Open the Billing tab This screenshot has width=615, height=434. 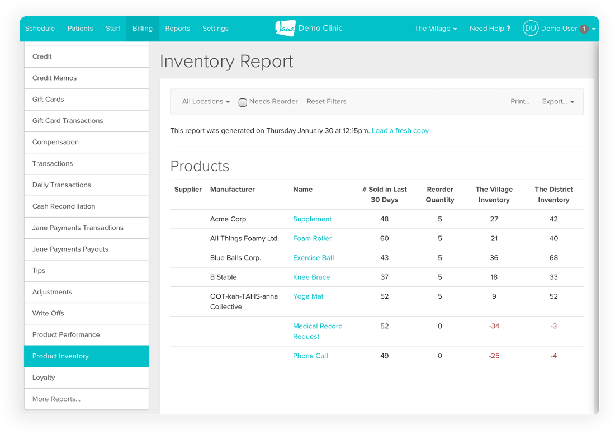click(143, 29)
